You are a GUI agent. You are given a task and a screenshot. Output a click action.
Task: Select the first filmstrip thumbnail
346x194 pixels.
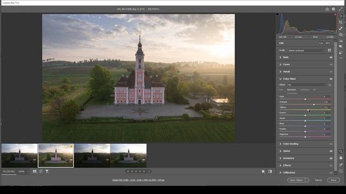(19, 156)
